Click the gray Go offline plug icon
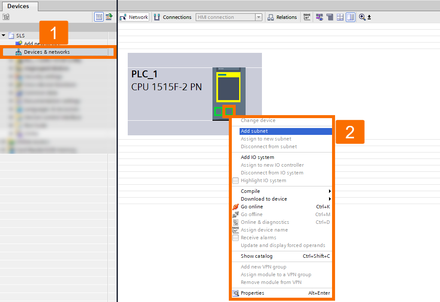The height and width of the screenshot is (302, 440). click(235, 215)
